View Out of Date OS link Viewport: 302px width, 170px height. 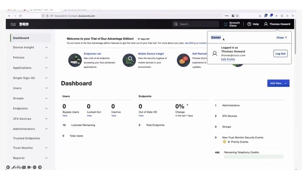pyautogui.click(x=141, y=116)
